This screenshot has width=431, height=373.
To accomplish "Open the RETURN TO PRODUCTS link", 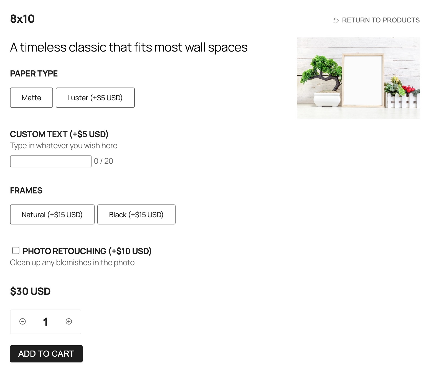I will click(x=381, y=20).
